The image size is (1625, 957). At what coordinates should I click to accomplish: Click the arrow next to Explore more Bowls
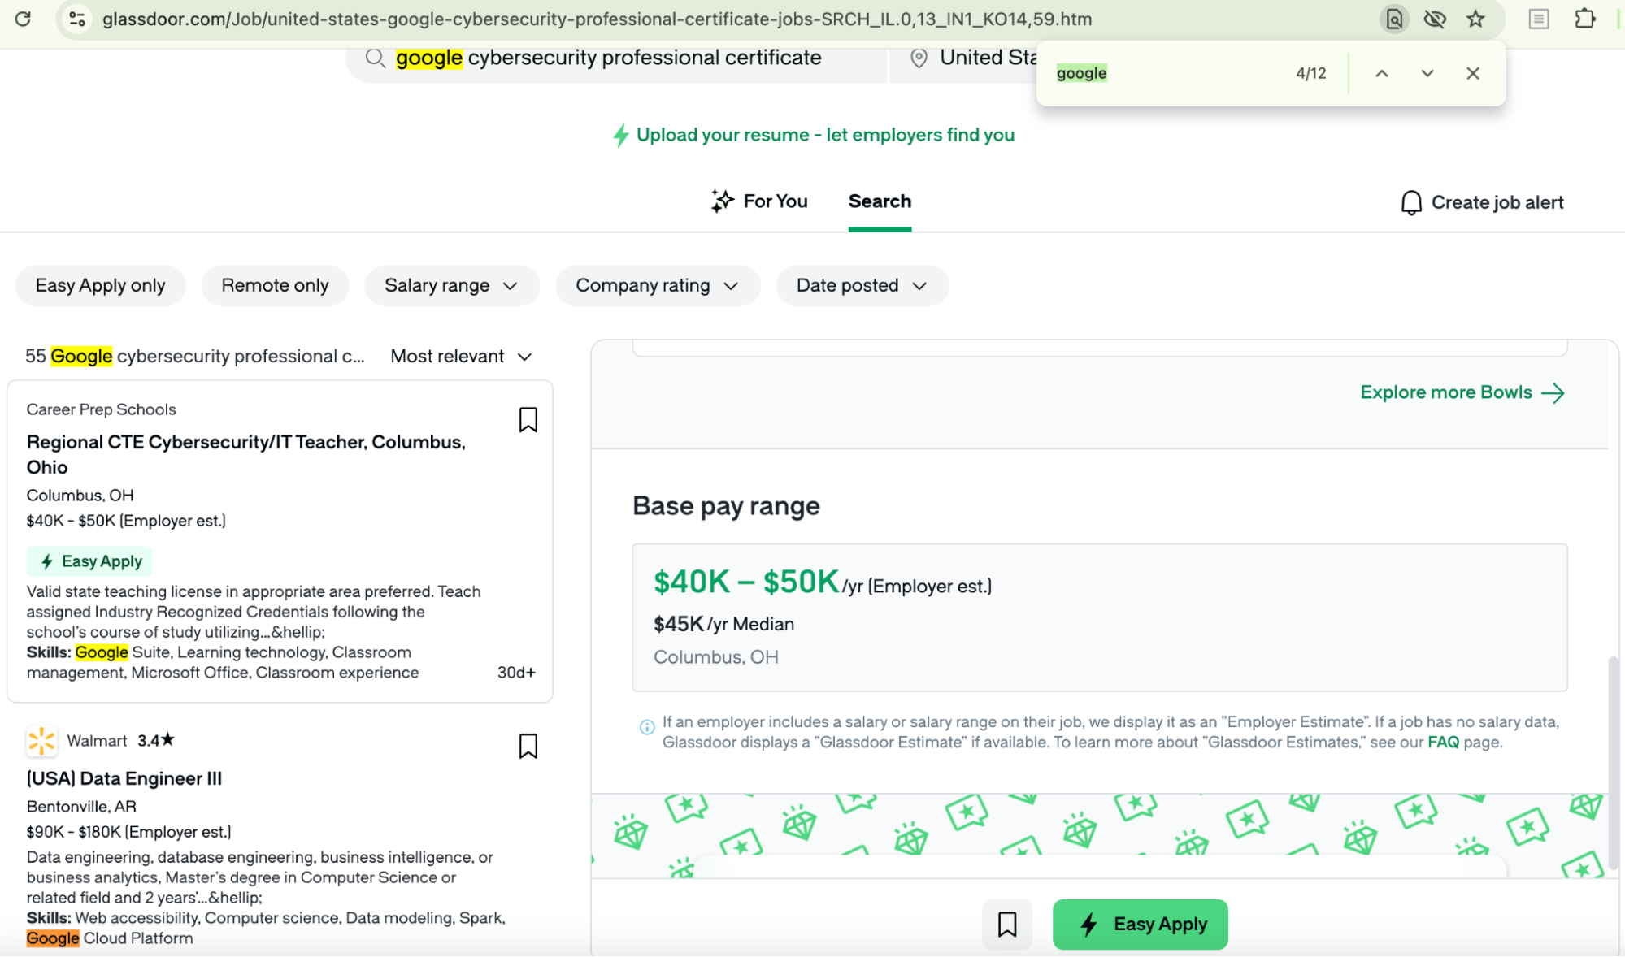1553,393
